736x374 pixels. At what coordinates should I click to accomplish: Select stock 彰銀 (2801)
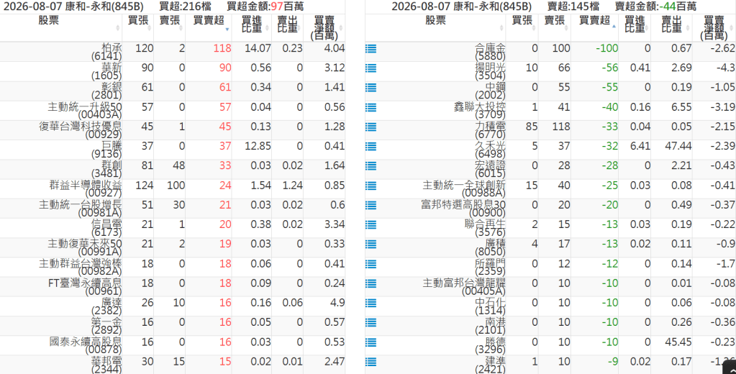106,91
